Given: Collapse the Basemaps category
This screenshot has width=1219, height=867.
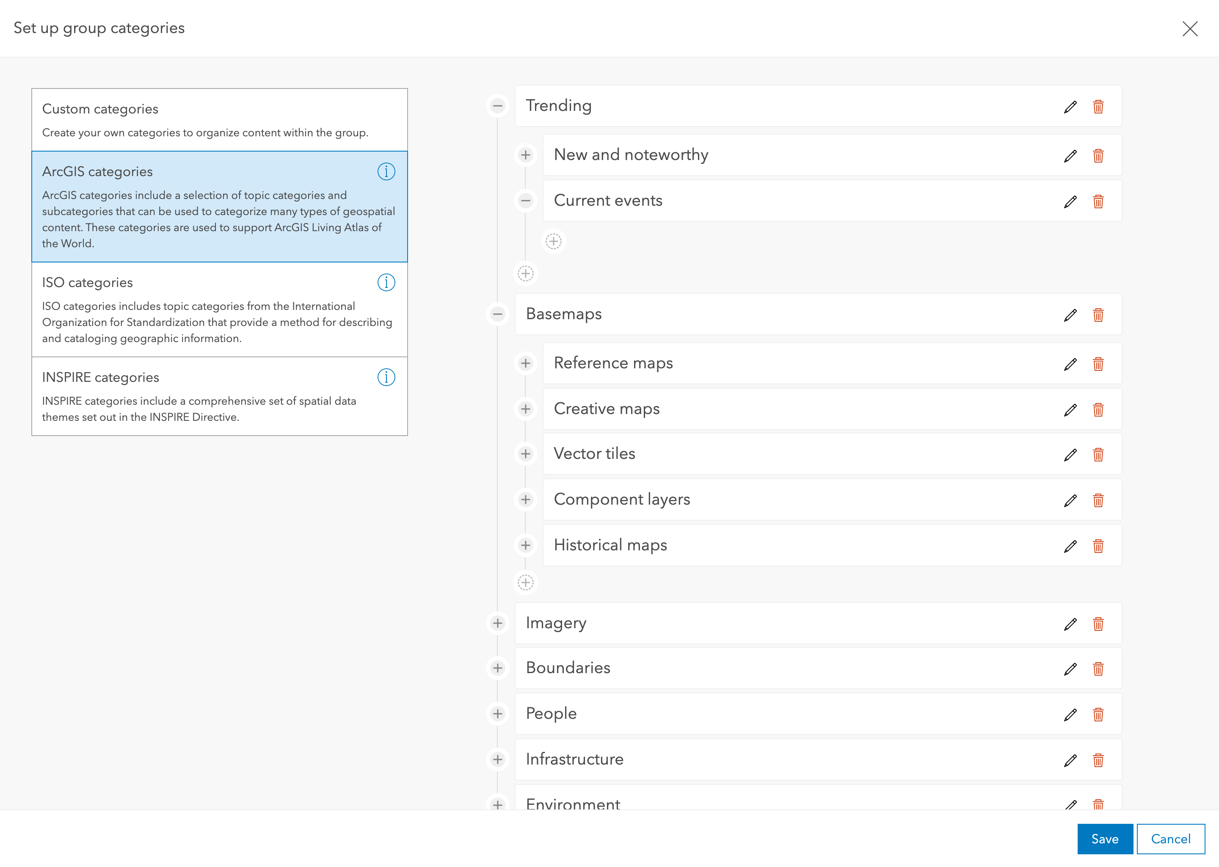Looking at the screenshot, I should coord(497,314).
